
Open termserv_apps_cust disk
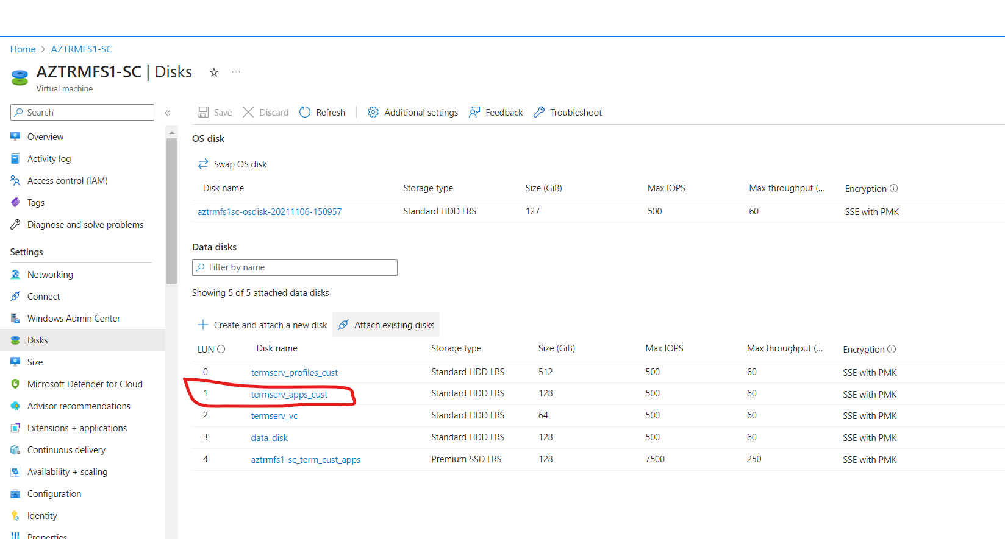pos(289,395)
